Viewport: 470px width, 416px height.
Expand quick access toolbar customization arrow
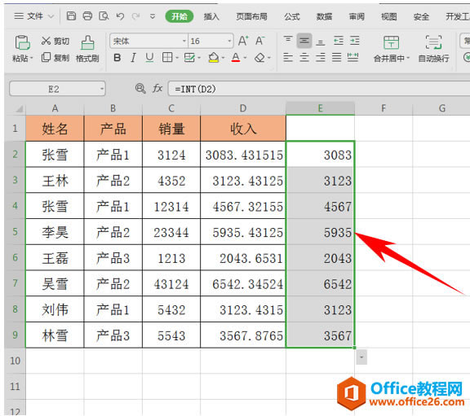point(153,16)
